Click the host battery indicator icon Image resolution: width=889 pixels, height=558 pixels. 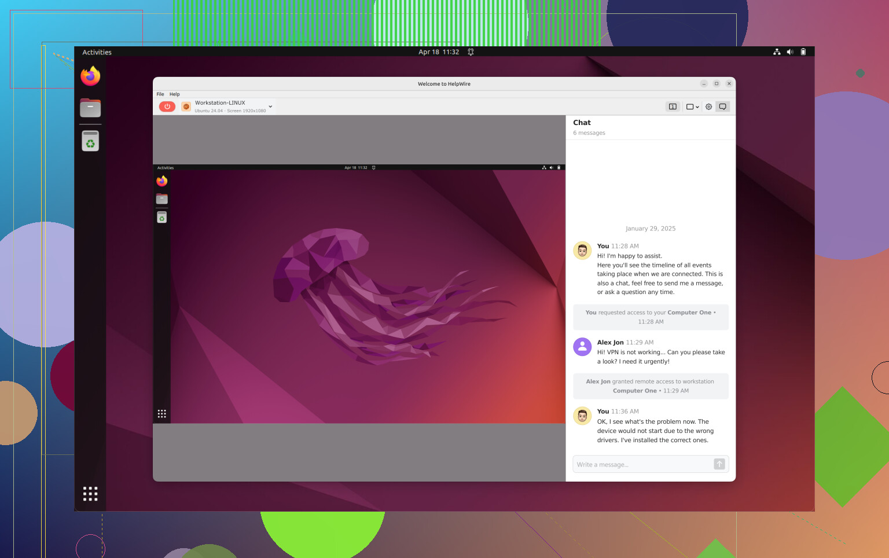[x=803, y=52]
